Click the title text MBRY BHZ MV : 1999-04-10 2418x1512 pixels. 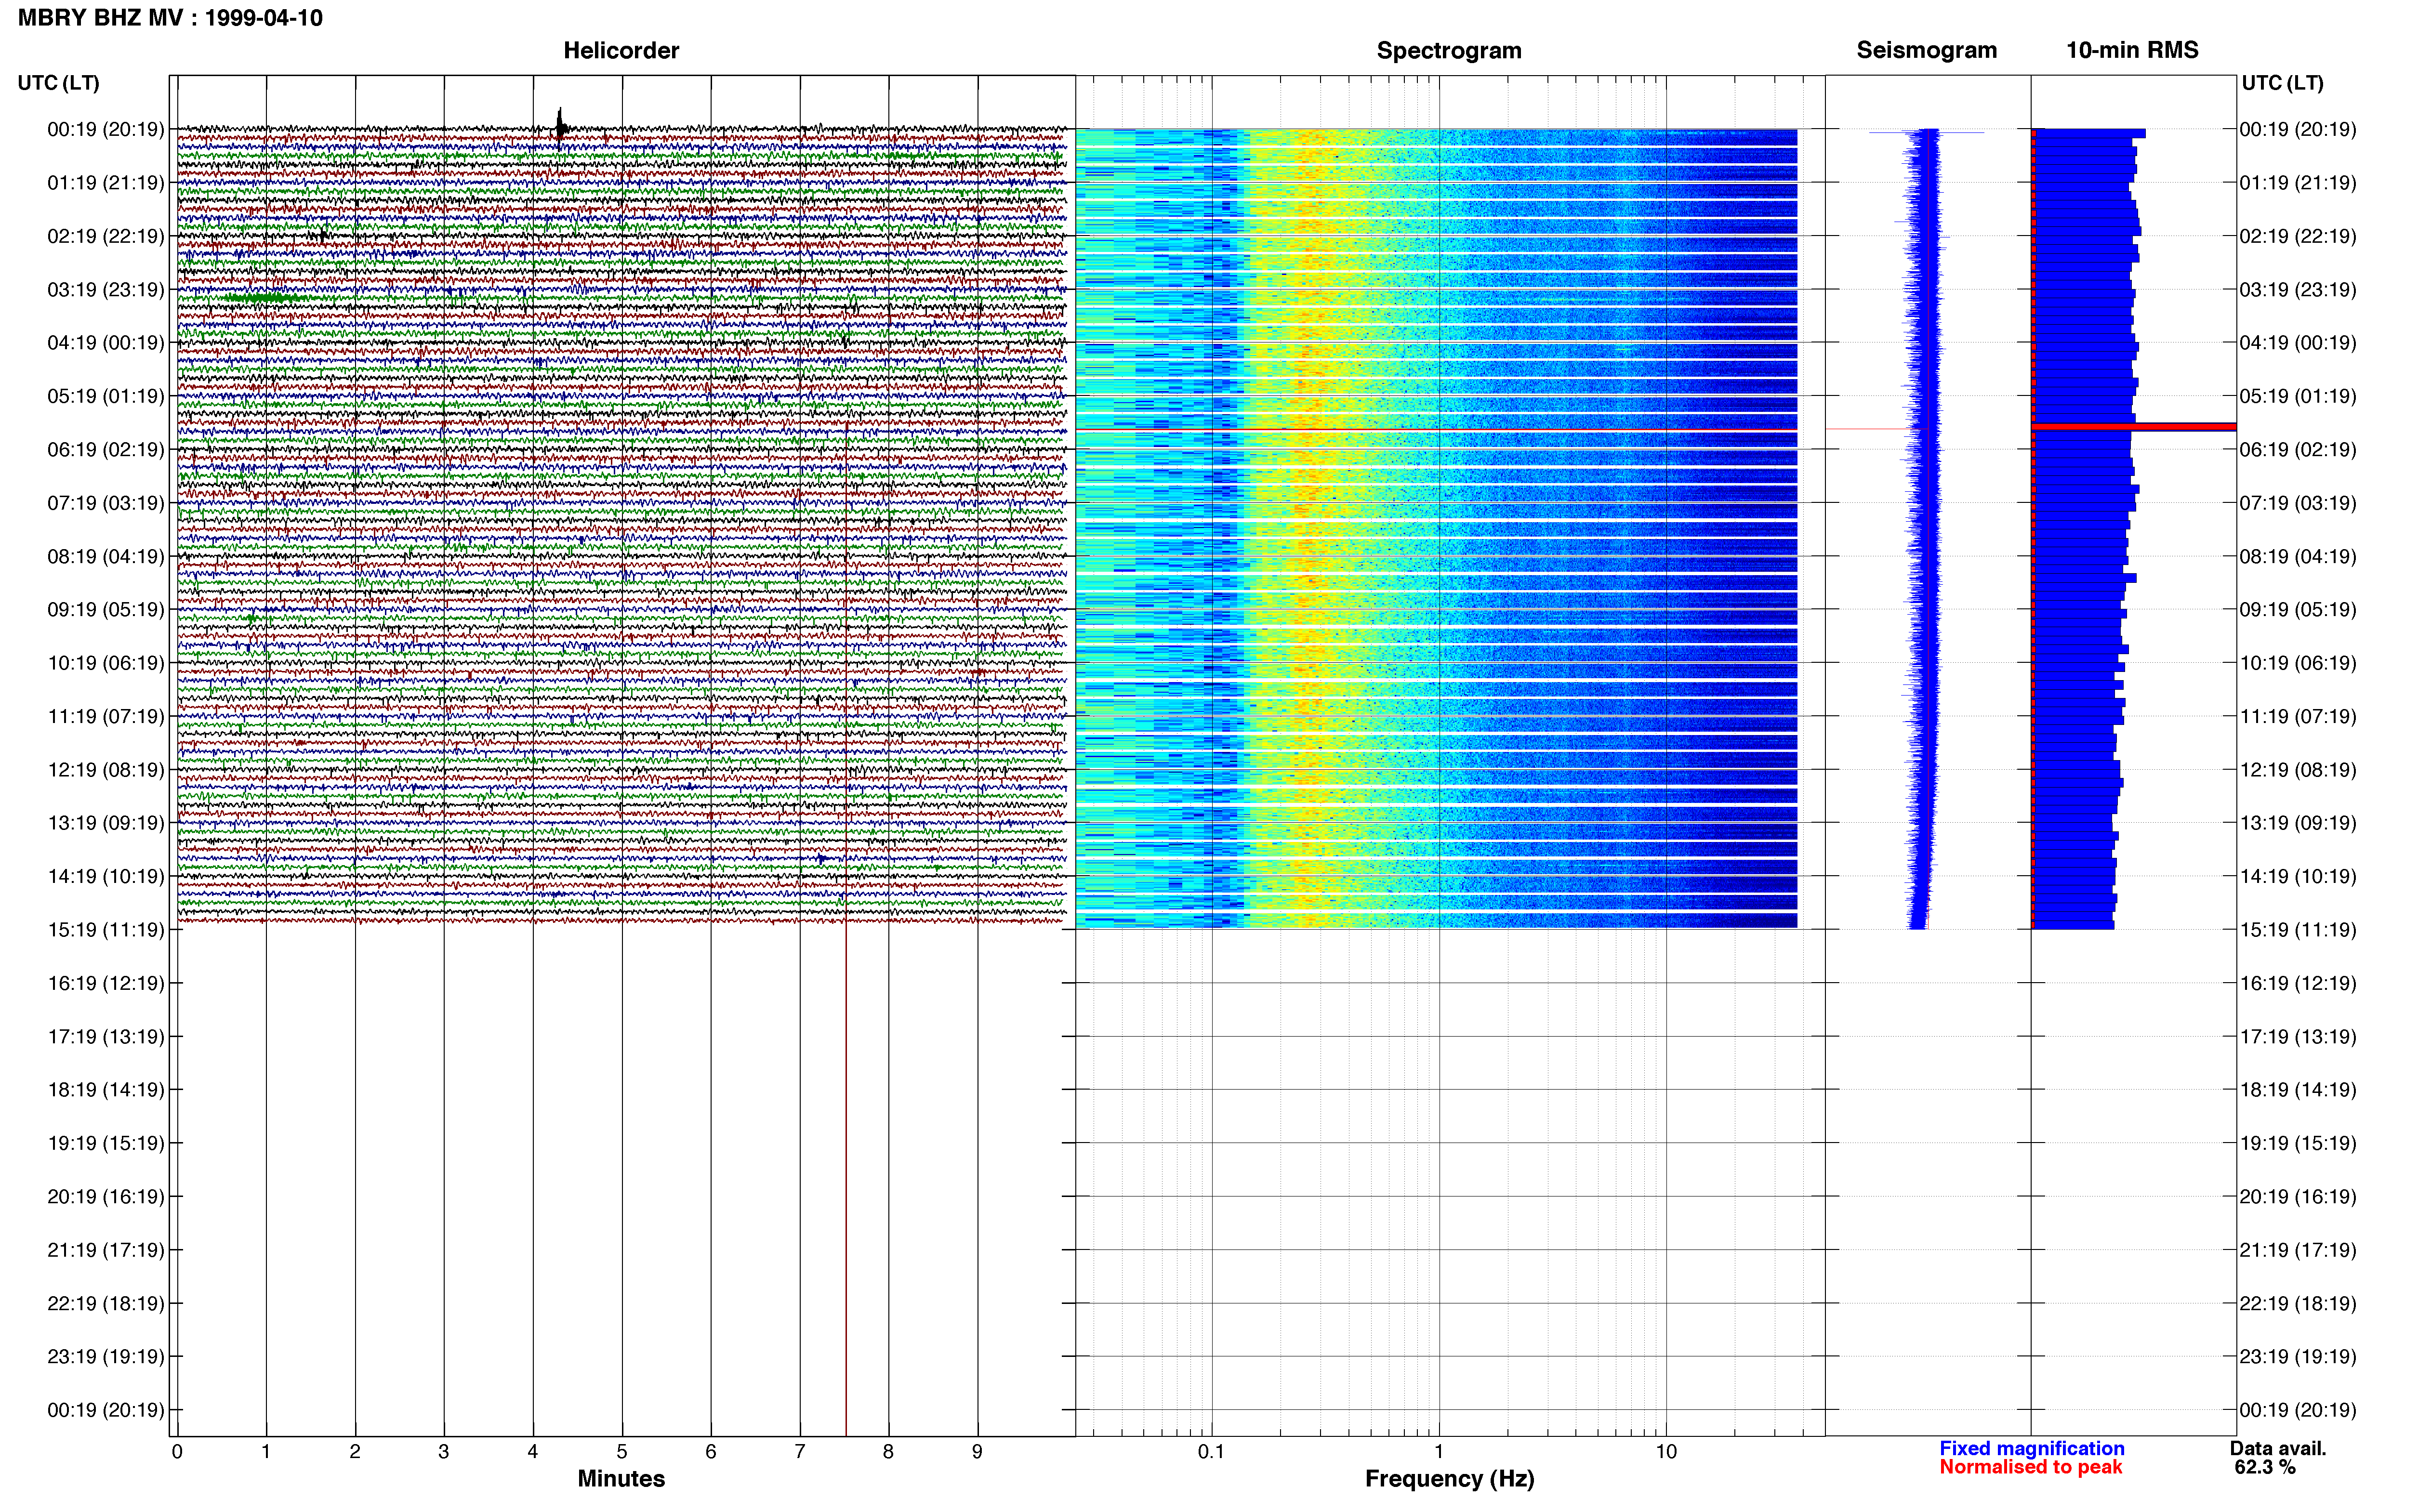[170, 18]
